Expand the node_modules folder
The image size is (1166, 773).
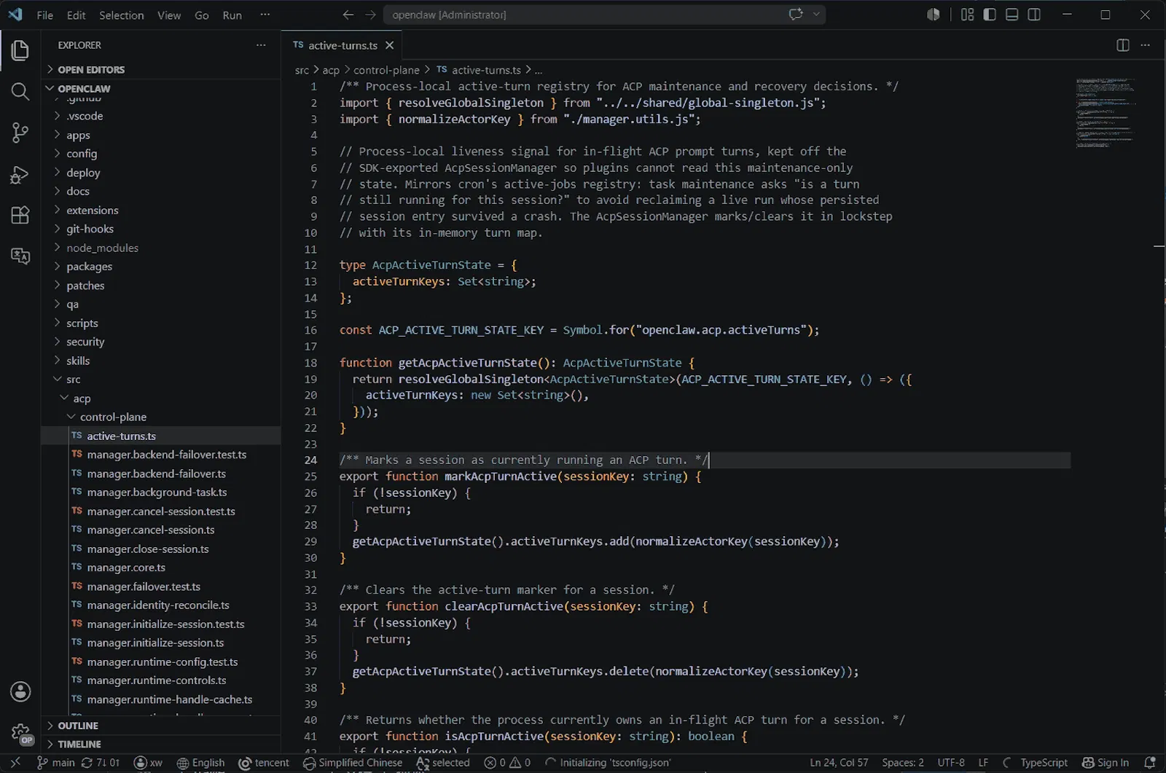[x=161, y=248]
